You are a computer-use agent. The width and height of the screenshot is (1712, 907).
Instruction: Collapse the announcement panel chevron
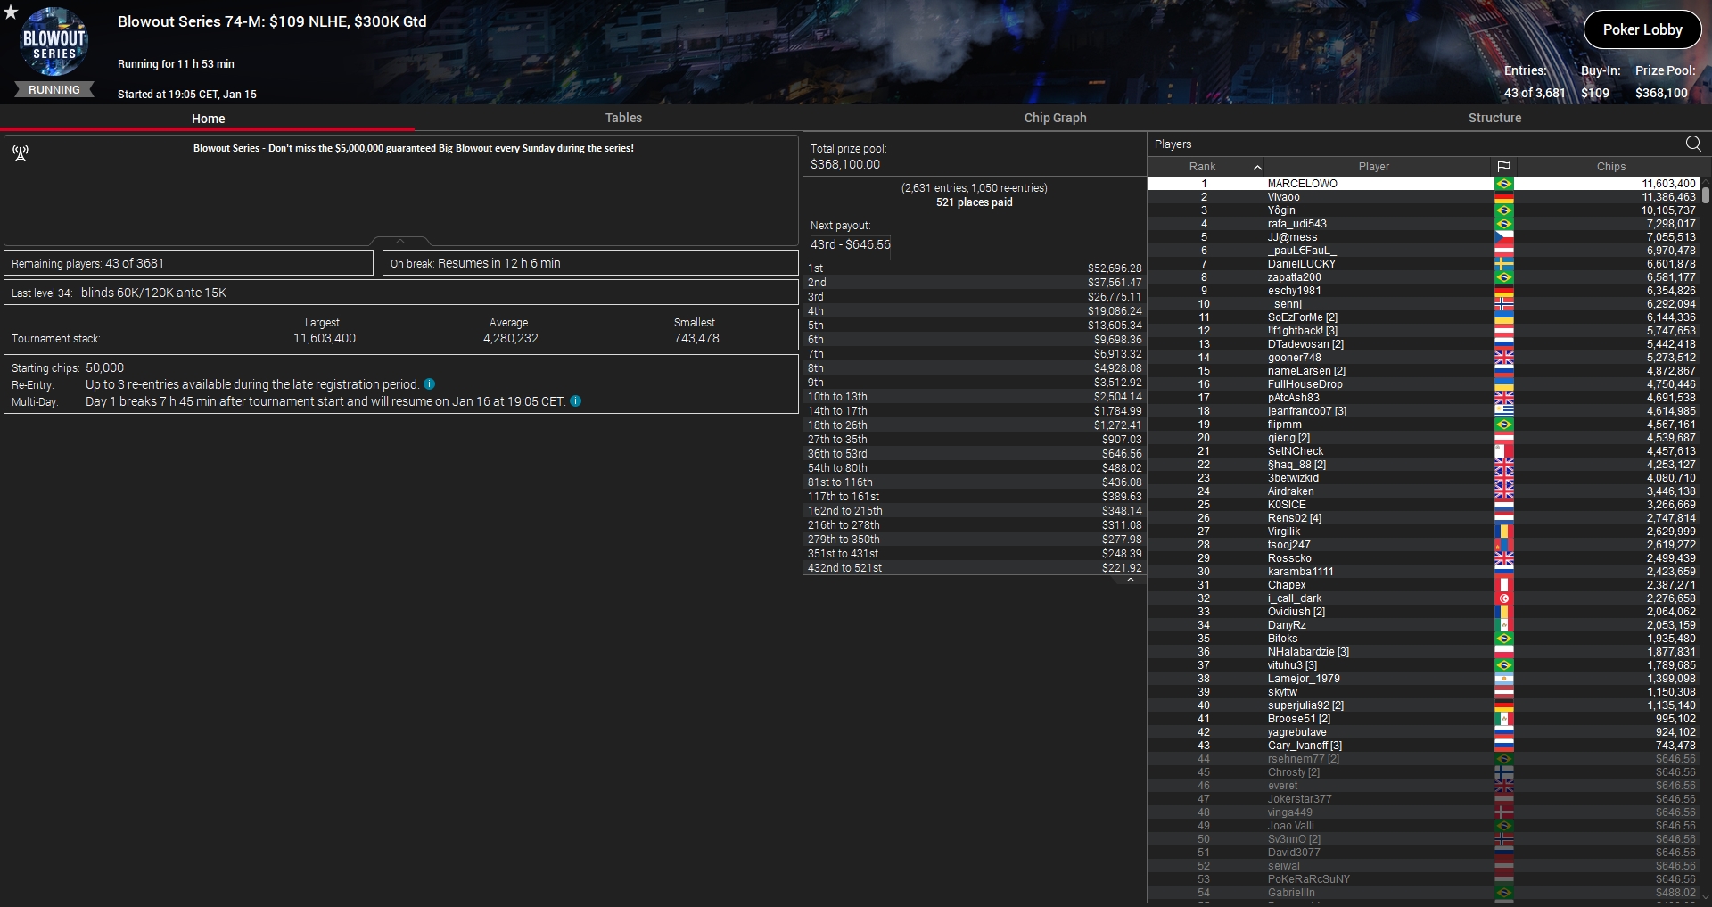pos(400,241)
